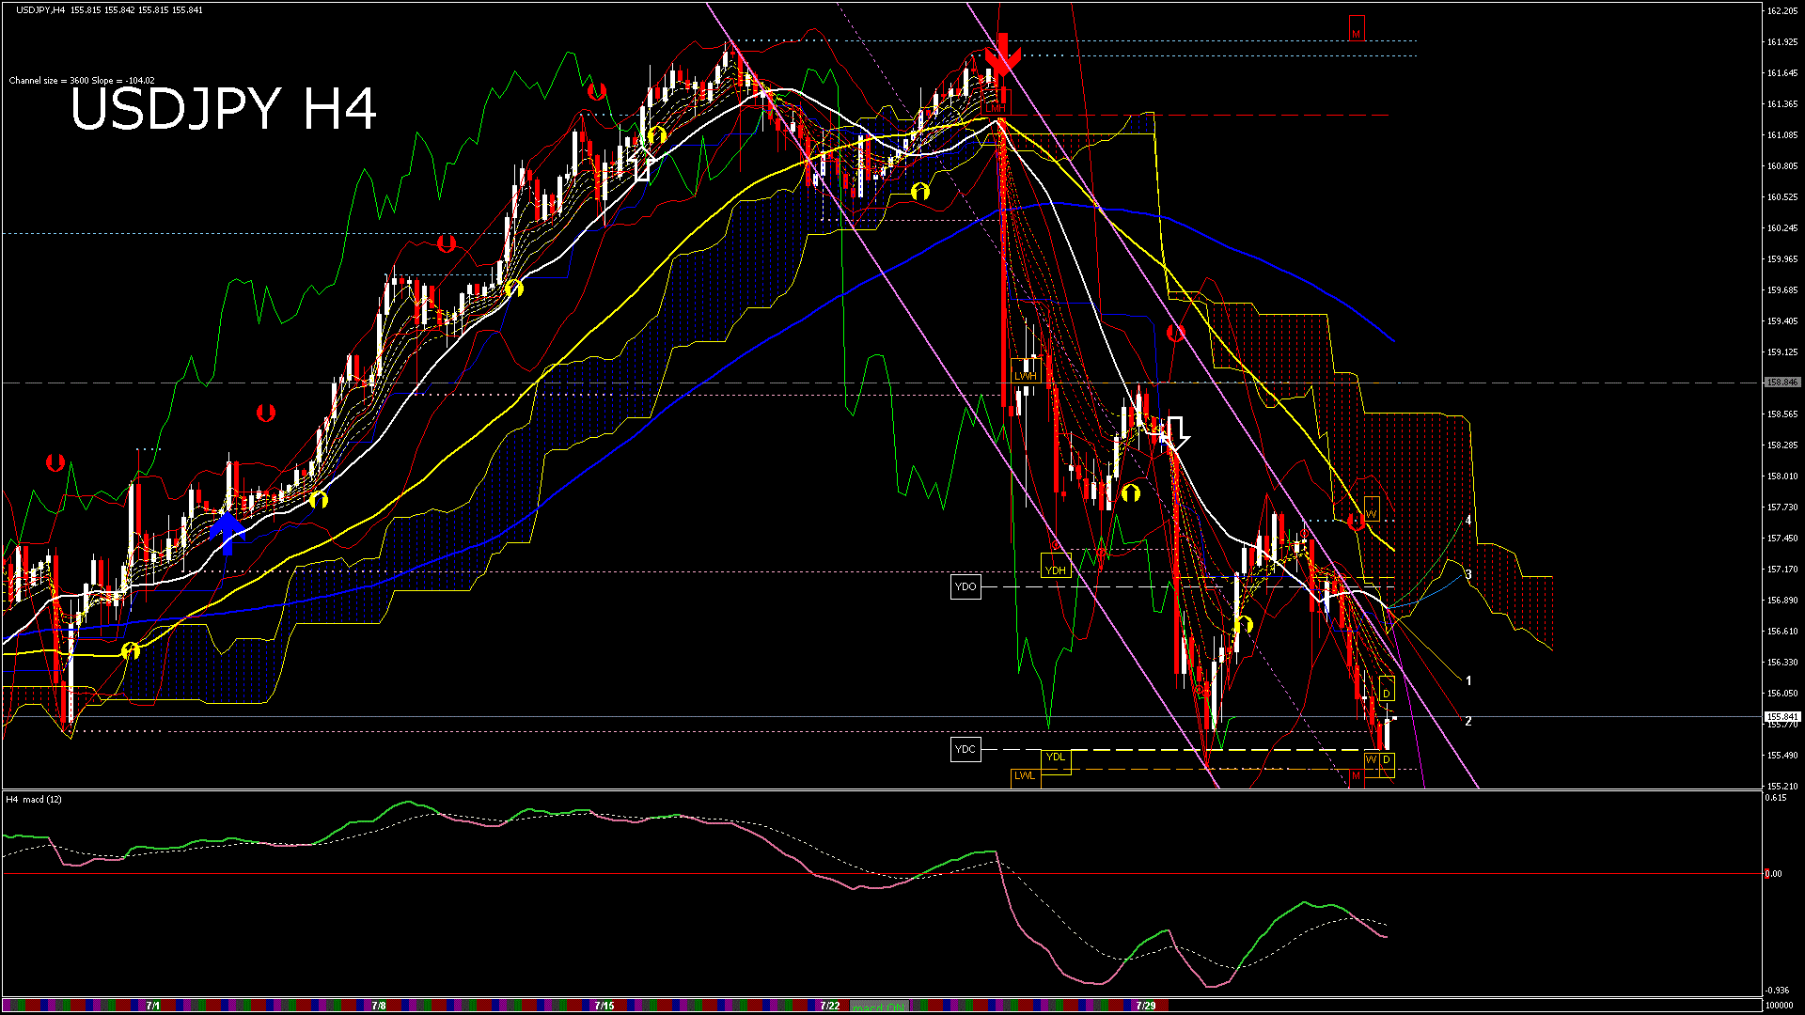The width and height of the screenshot is (1805, 1015).
Task: Click the 159.405 price axis label
Action: click(x=1782, y=321)
